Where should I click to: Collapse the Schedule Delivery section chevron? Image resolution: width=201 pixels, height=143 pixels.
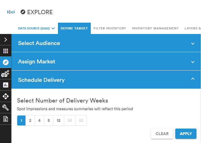click(x=193, y=79)
